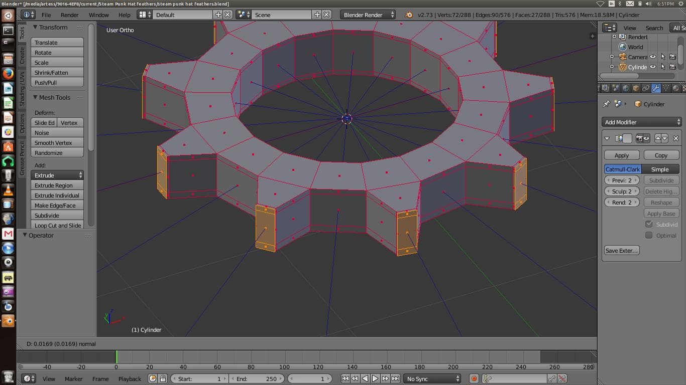This screenshot has width=686, height=385.
Task: Click the timeline record button
Action: pos(474,378)
